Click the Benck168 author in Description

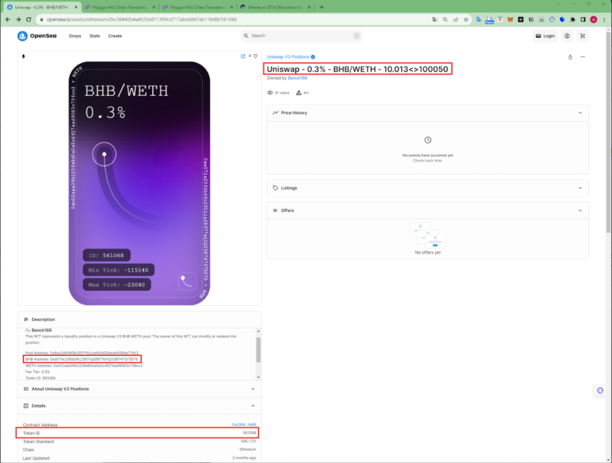point(41,330)
